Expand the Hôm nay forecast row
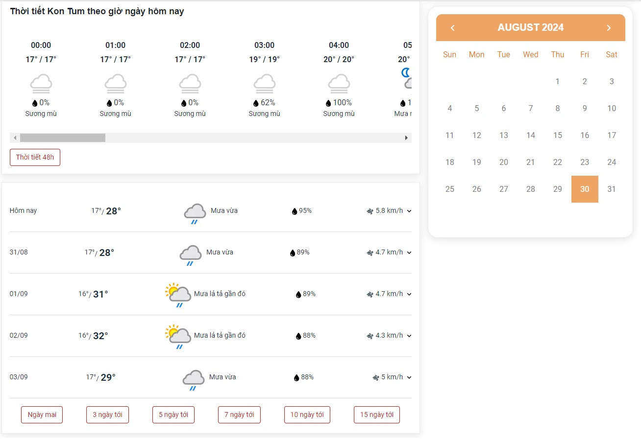The width and height of the screenshot is (641, 439). point(409,211)
